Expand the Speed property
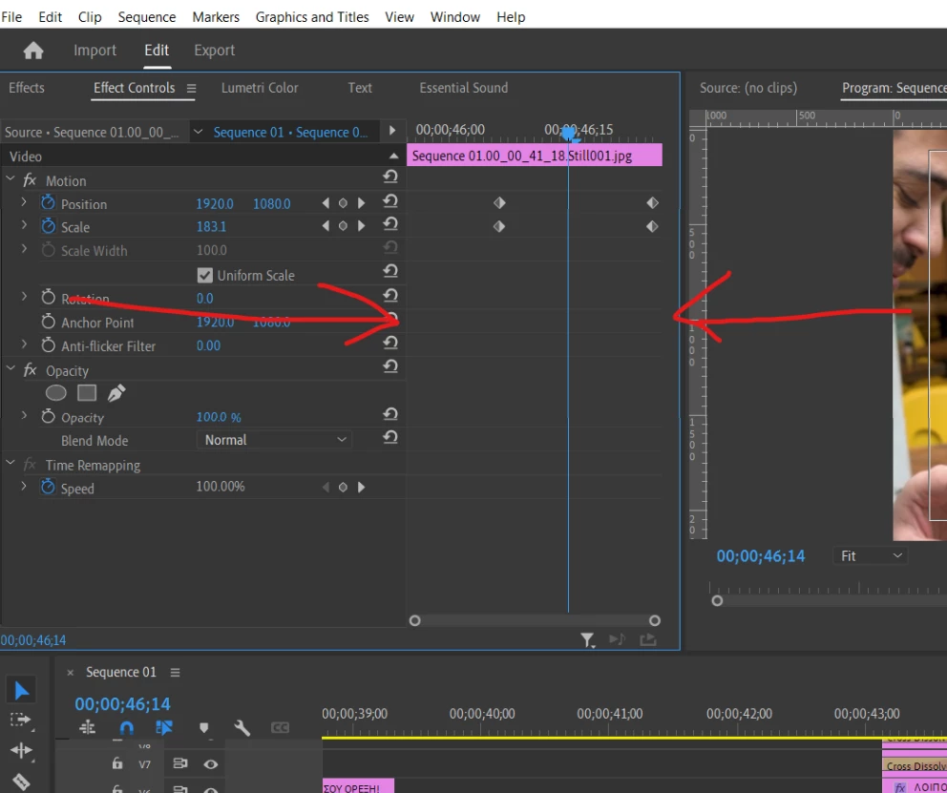The image size is (947, 793). [24, 485]
